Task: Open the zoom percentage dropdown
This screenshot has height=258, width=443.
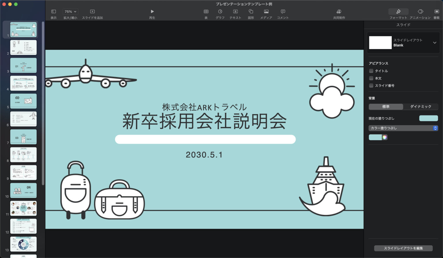Action: pyautogui.click(x=70, y=12)
